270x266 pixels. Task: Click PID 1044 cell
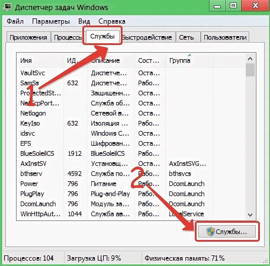click(x=75, y=214)
